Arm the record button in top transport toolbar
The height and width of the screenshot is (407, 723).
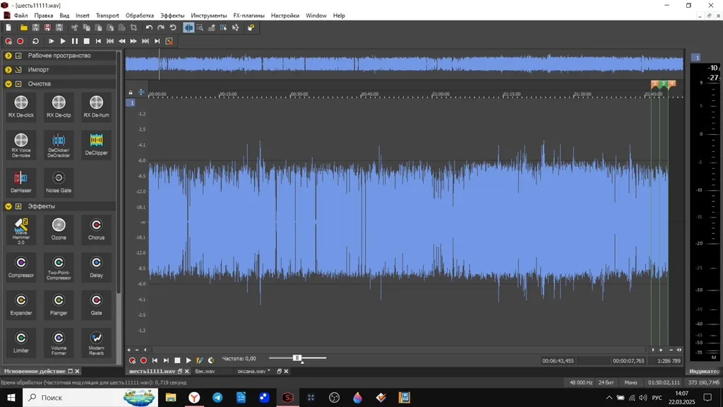pos(20,41)
